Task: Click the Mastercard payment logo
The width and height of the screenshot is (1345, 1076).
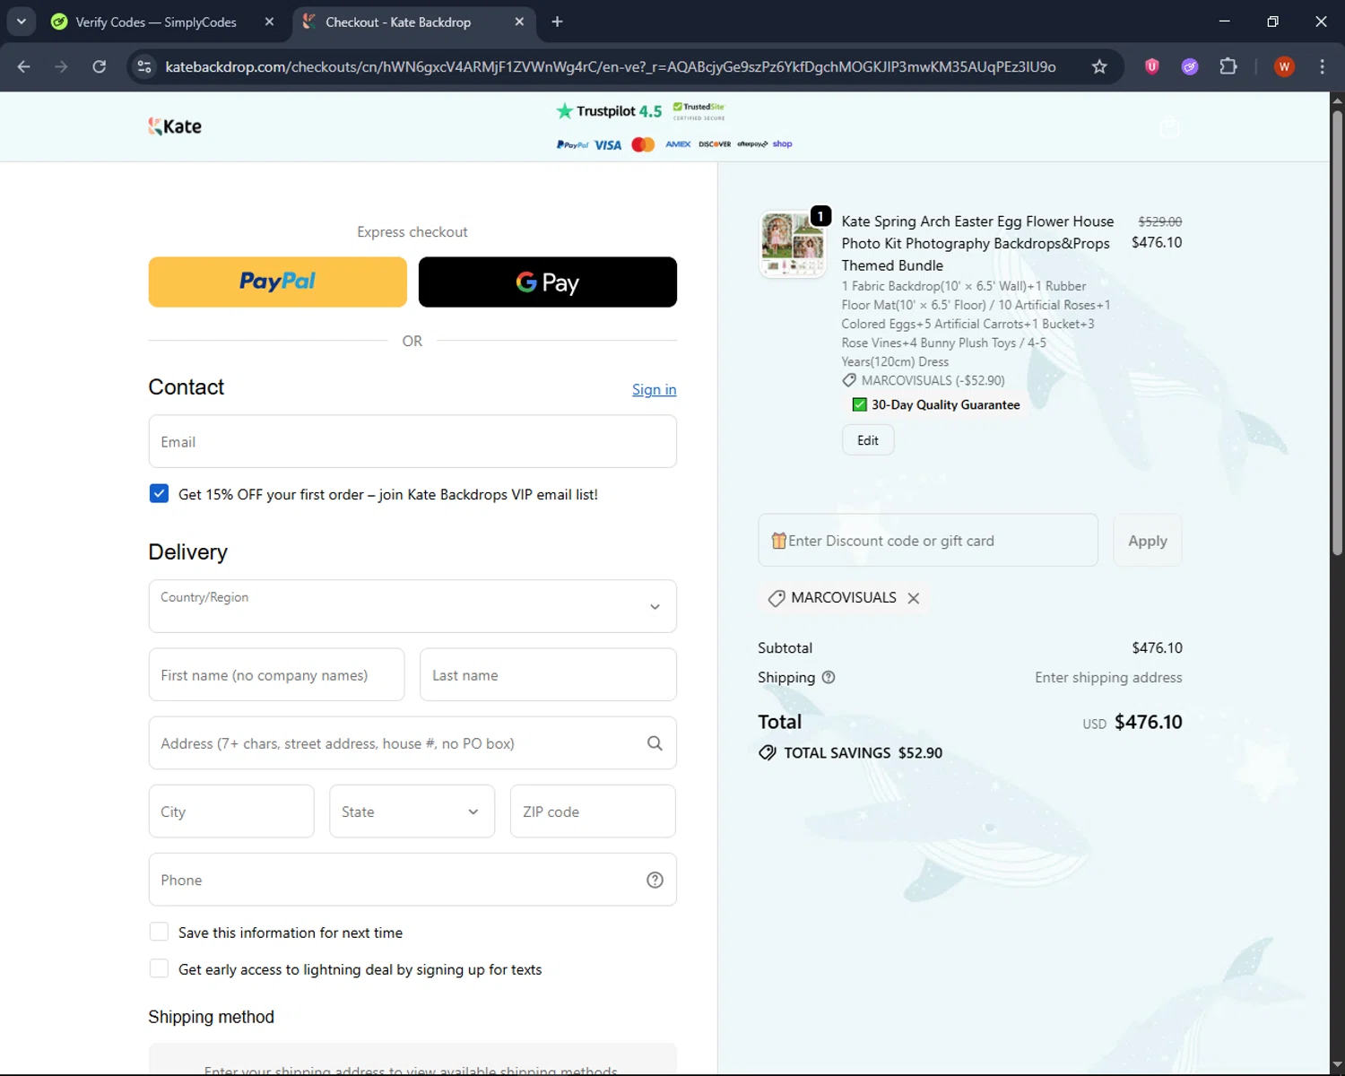Action: point(643,144)
